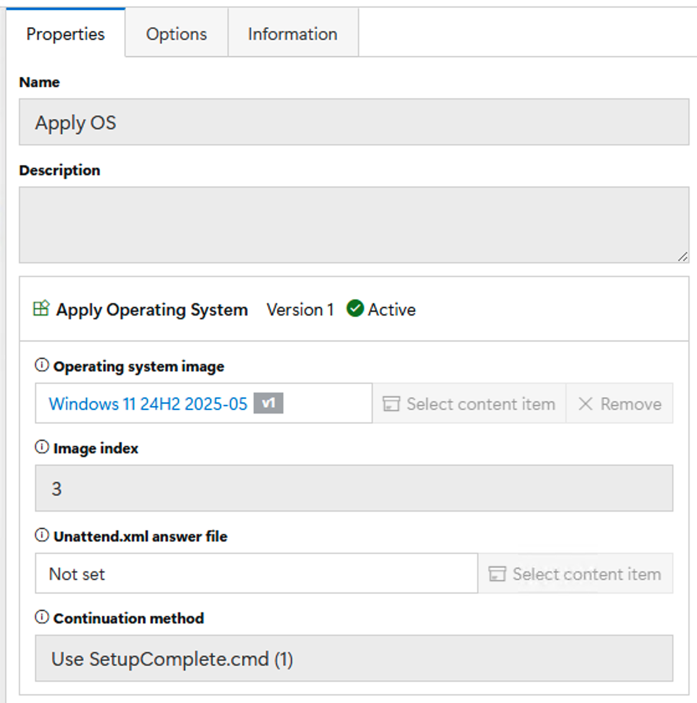The width and height of the screenshot is (697, 703).
Task: Open the Information tab
Action: click(293, 34)
